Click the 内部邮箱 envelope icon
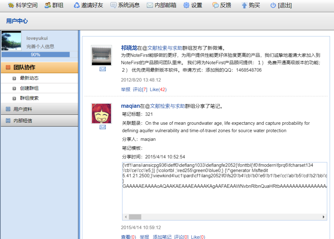The height and width of the screenshot is (239, 334). (x=150, y=5)
